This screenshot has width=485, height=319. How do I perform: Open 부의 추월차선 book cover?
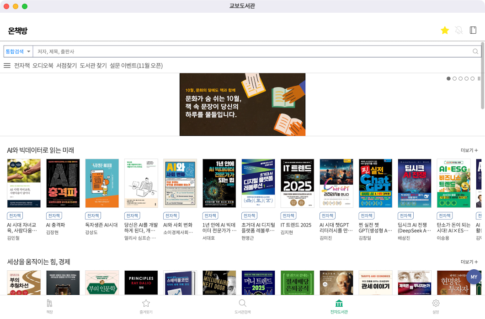(x=23, y=283)
